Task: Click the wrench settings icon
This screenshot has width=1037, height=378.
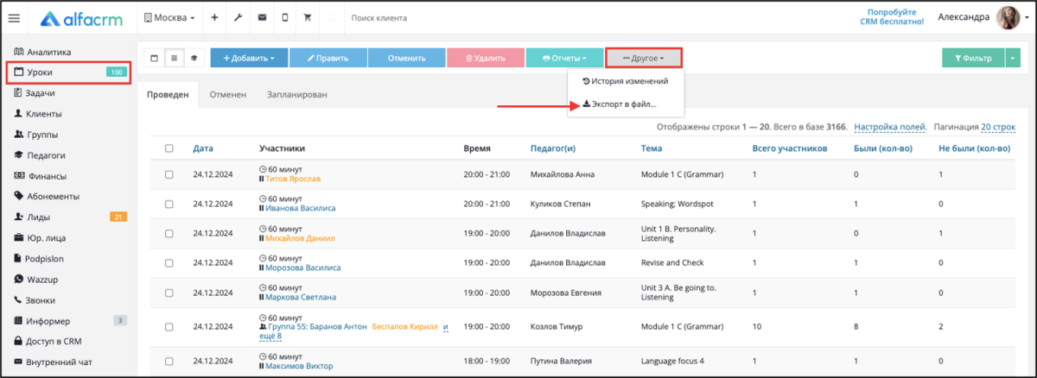Action: (x=238, y=18)
